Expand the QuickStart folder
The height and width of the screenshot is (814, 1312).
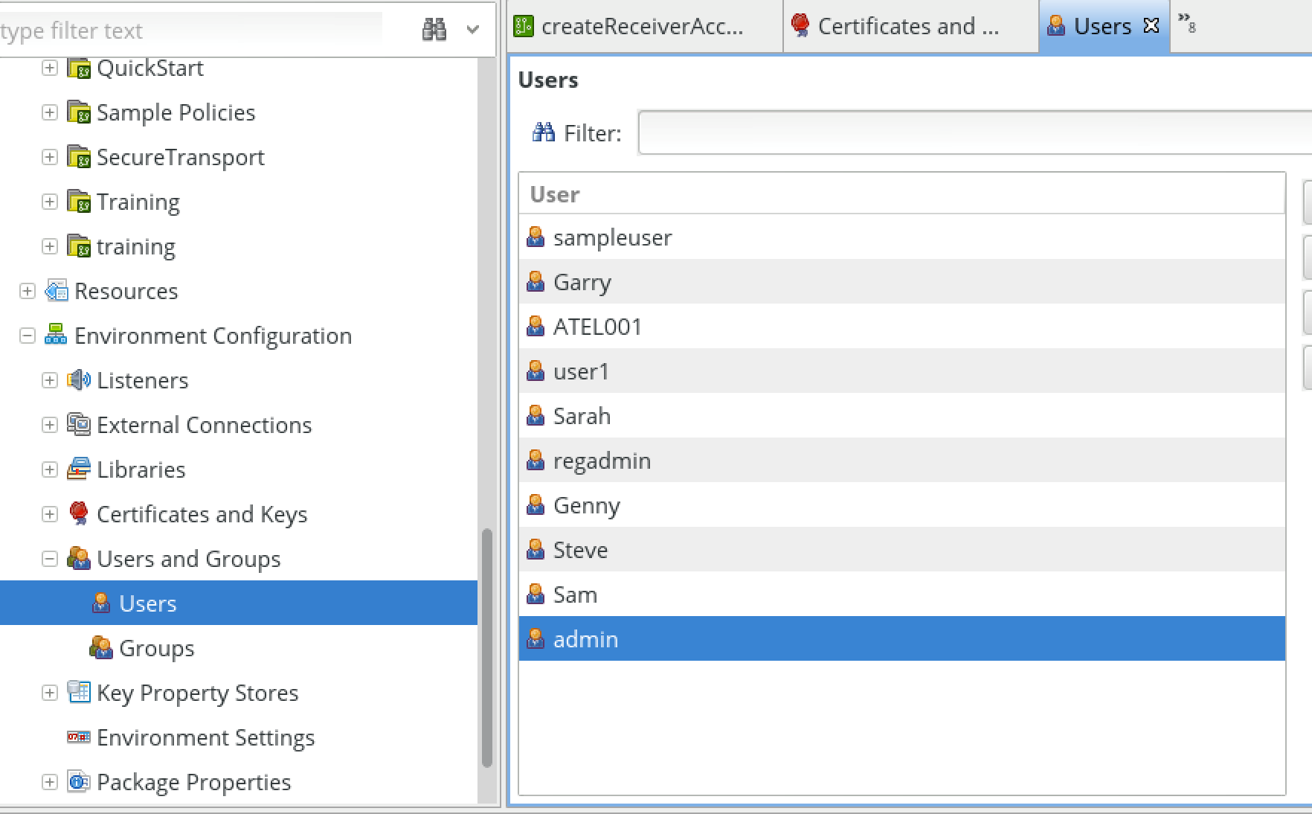[50, 68]
